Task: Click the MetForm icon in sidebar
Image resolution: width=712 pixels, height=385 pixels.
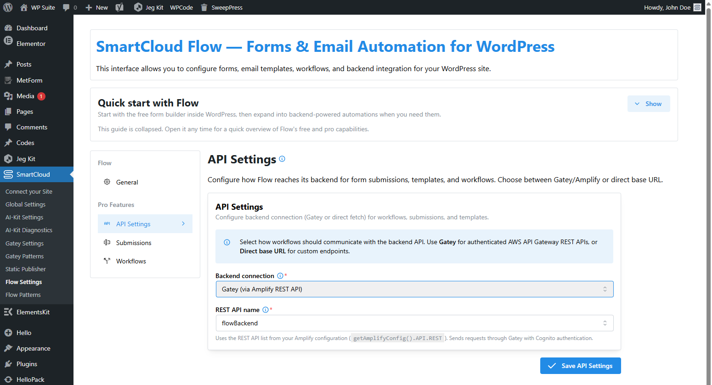Action: [x=8, y=80]
